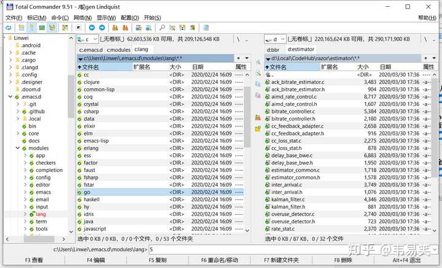Image resolution: width=442 pixels, height=268 pixels.
Task: Click the blue forward arrow toolbar icon
Action: [102, 28]
